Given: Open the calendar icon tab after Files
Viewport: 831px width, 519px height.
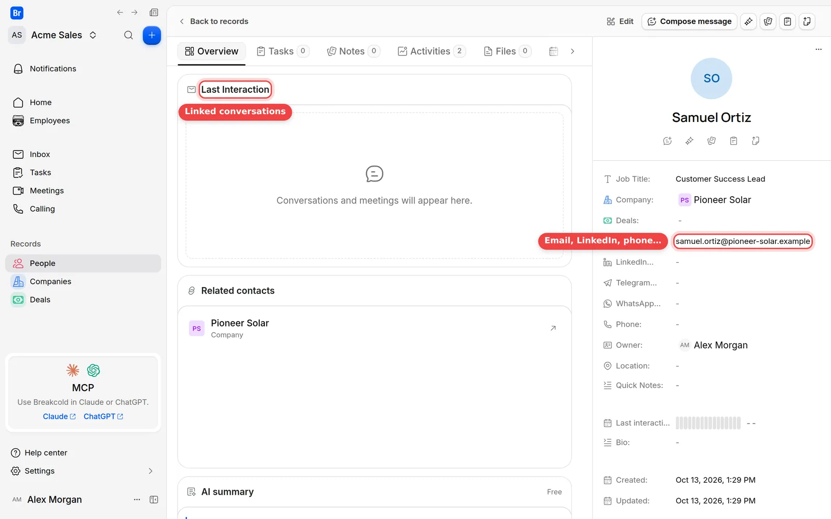Looking at the screenshot, I should (x=554, y=51).
